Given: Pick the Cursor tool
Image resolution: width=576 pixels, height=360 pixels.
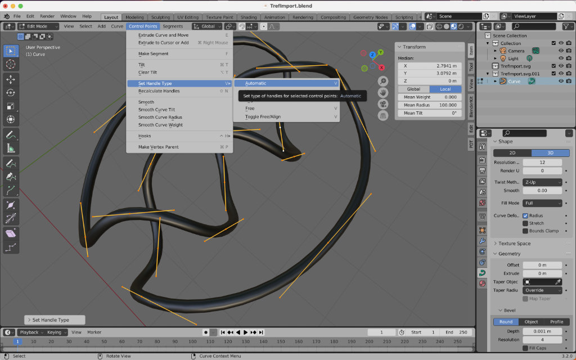Looking at the screenshot, I should click(11, 64).
